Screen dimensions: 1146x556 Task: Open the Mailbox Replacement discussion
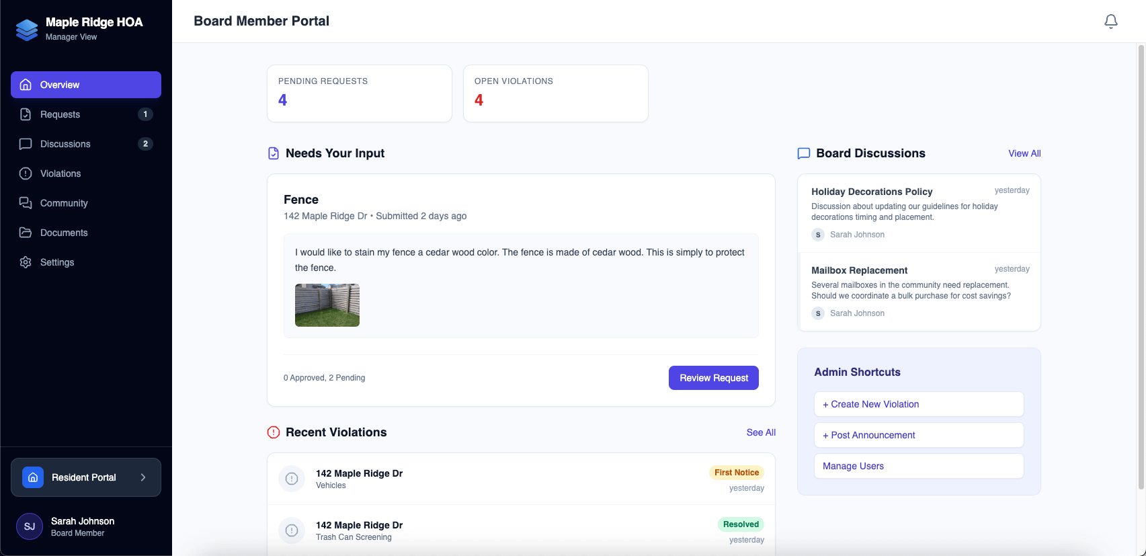click(x=919, y=292)
